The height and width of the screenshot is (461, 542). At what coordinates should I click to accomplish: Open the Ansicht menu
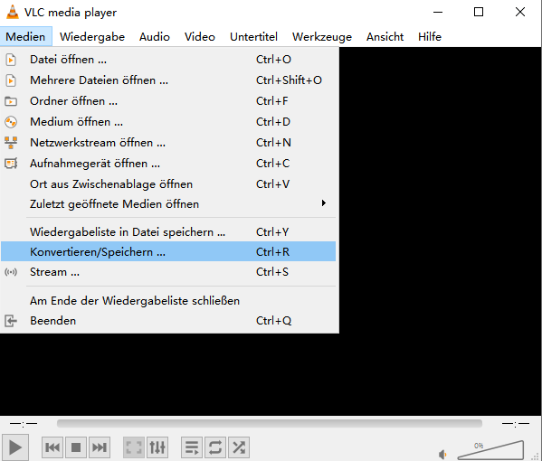coord(385,36)
